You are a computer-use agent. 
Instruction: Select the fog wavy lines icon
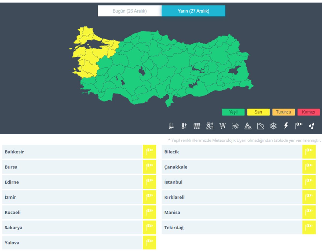click(197, 126)
